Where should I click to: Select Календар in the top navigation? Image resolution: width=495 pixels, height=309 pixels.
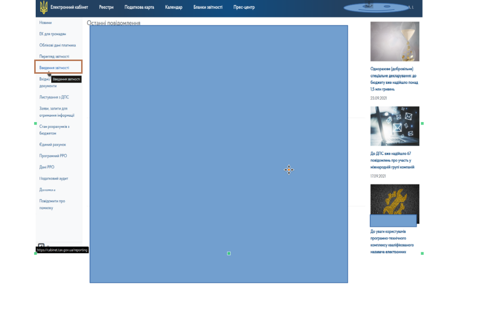[x=173, y=7]
